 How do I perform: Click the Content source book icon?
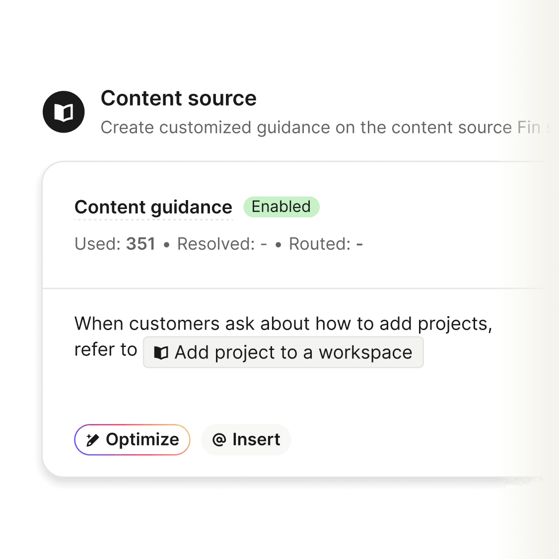(x=64, y=112)
